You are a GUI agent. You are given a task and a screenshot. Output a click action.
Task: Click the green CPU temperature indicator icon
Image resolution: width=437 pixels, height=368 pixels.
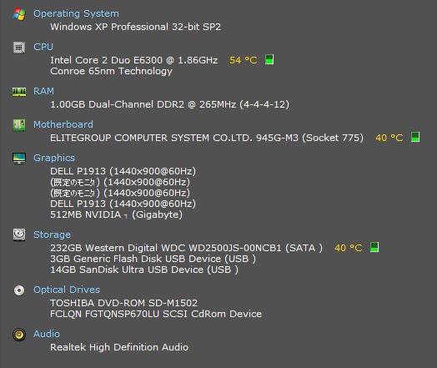(x=269, y=59)
